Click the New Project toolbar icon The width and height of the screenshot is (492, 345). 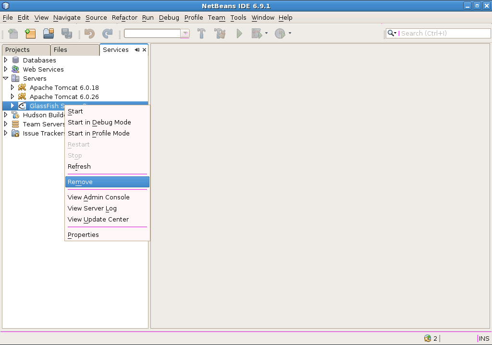(30, 34)
